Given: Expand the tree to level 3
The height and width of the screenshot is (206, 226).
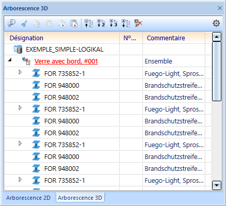Looking at the screenshot, I should coord(114,23).
